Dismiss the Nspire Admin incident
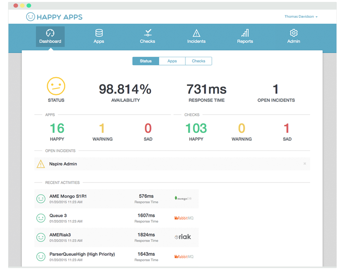346x270 pixels. click(305, 164)
